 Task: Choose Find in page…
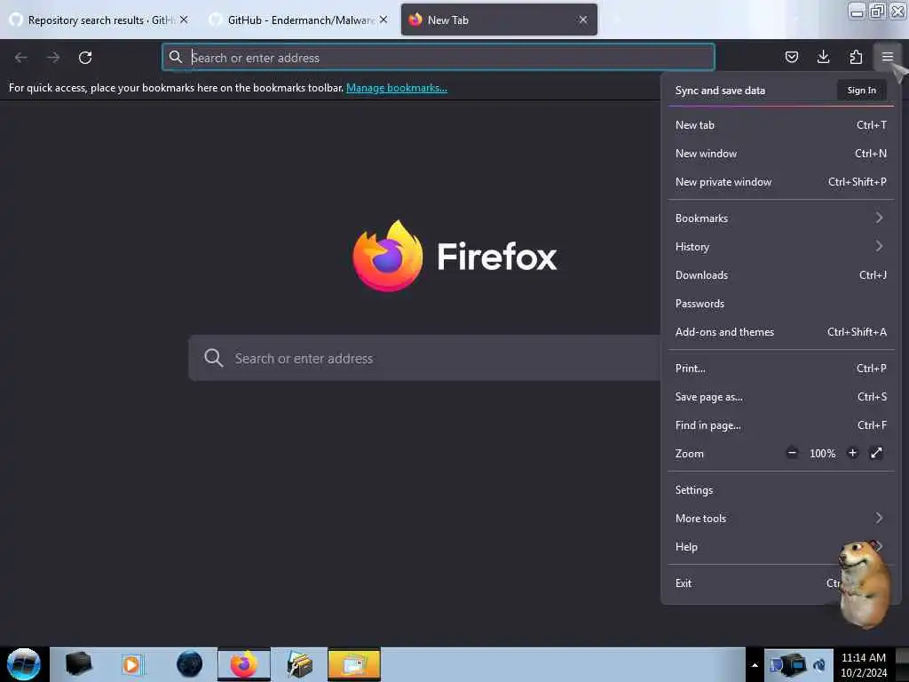(780, 425)
